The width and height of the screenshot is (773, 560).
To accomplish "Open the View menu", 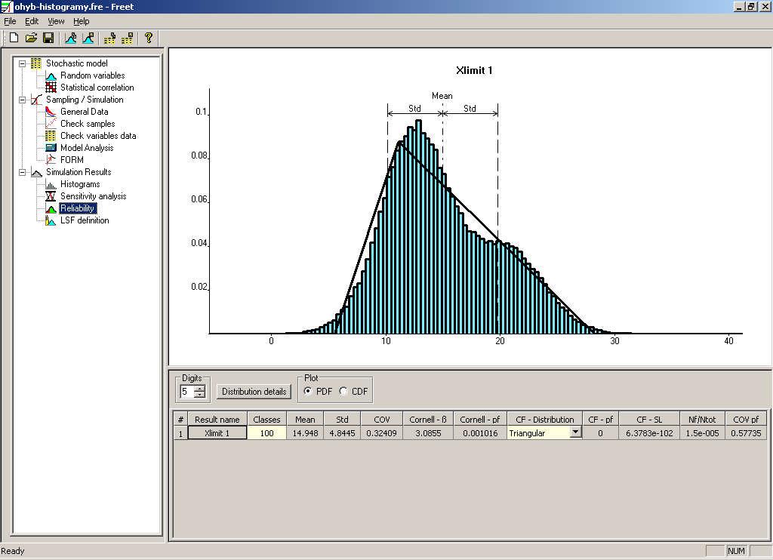I will click(56, 21).
